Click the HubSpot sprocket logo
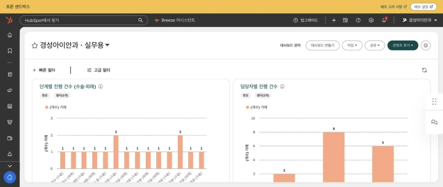Screen dimensions: 443x187 (10, 20)
